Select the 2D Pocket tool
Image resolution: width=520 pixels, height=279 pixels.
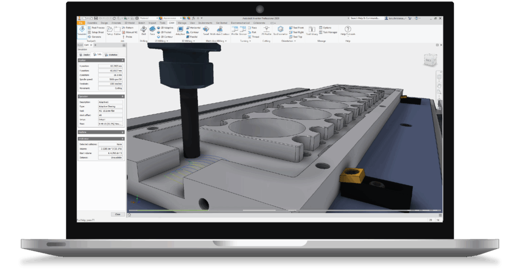point(166,33)
